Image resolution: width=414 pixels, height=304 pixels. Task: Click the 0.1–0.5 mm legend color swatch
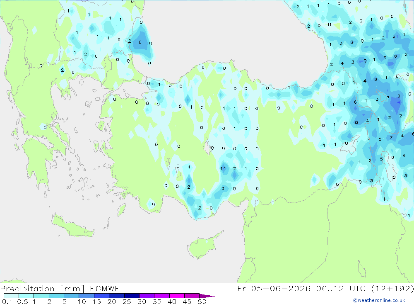pyautogui.click(x=11, y=296)
